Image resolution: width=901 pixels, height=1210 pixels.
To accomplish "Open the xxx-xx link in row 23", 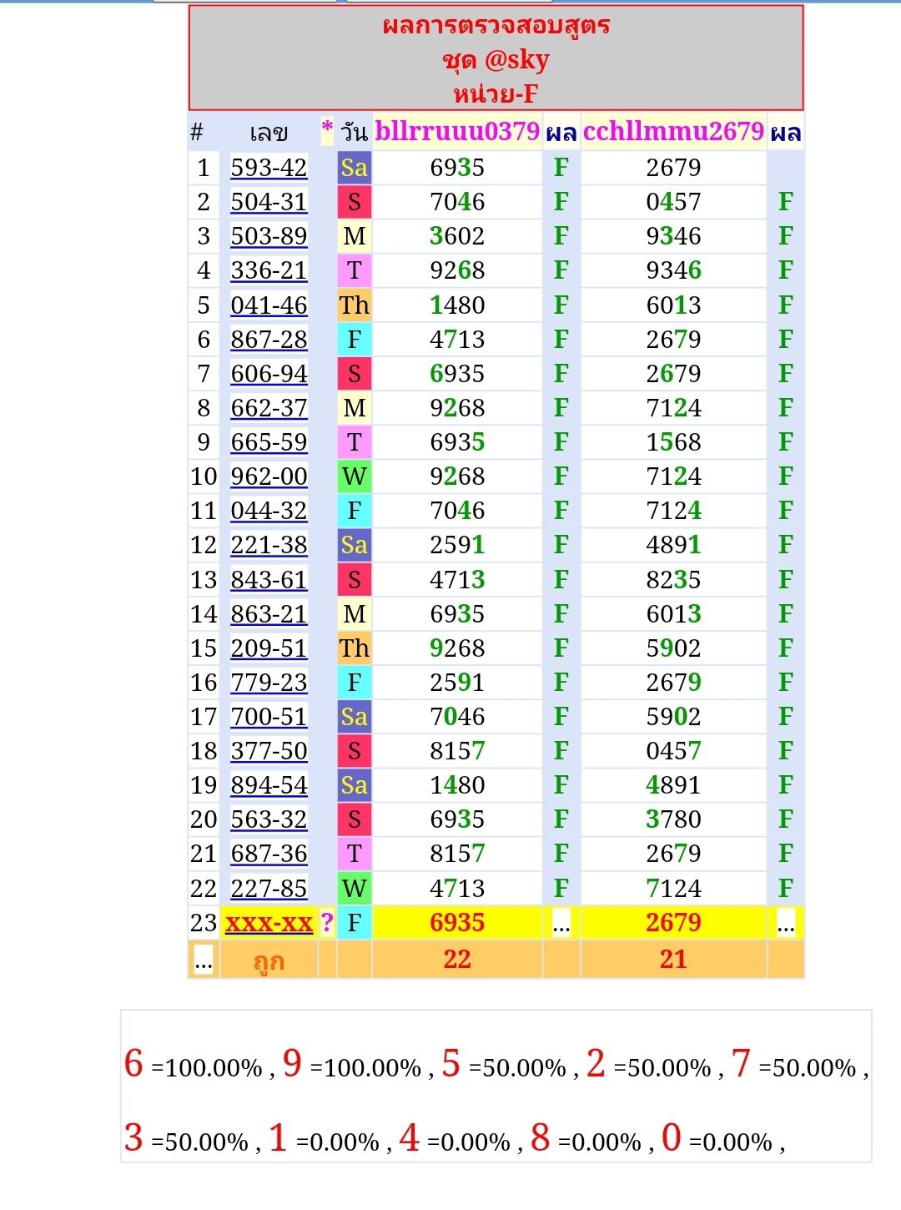I will click(269, 923).
